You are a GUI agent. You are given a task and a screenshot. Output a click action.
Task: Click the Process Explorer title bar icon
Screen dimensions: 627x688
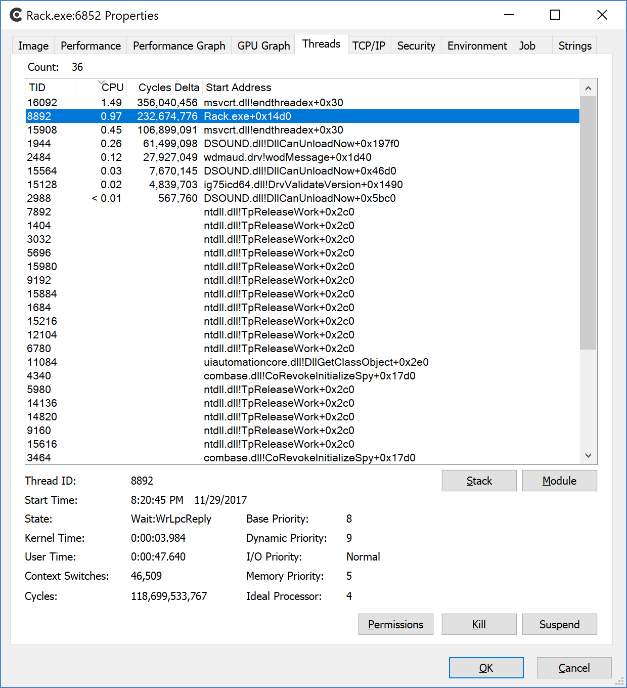point(16,15)
